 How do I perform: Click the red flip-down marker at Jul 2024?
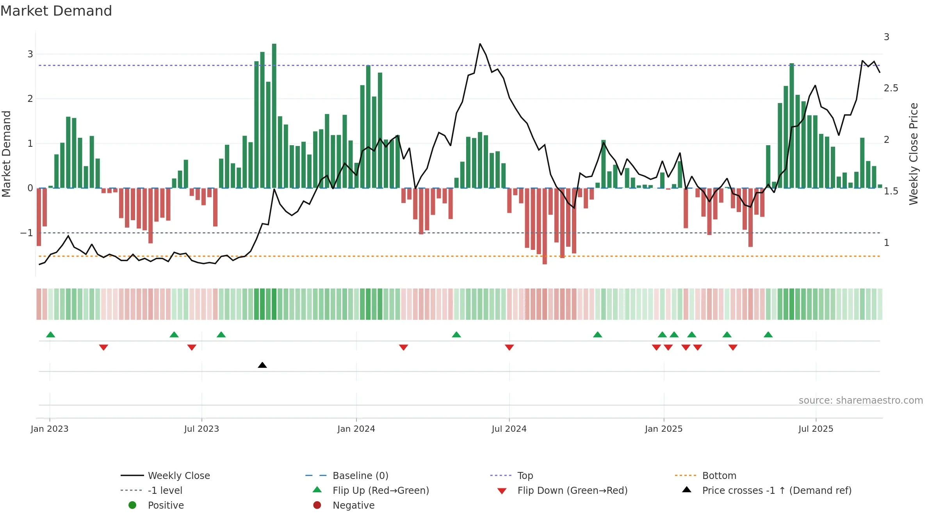coord(509,347)
